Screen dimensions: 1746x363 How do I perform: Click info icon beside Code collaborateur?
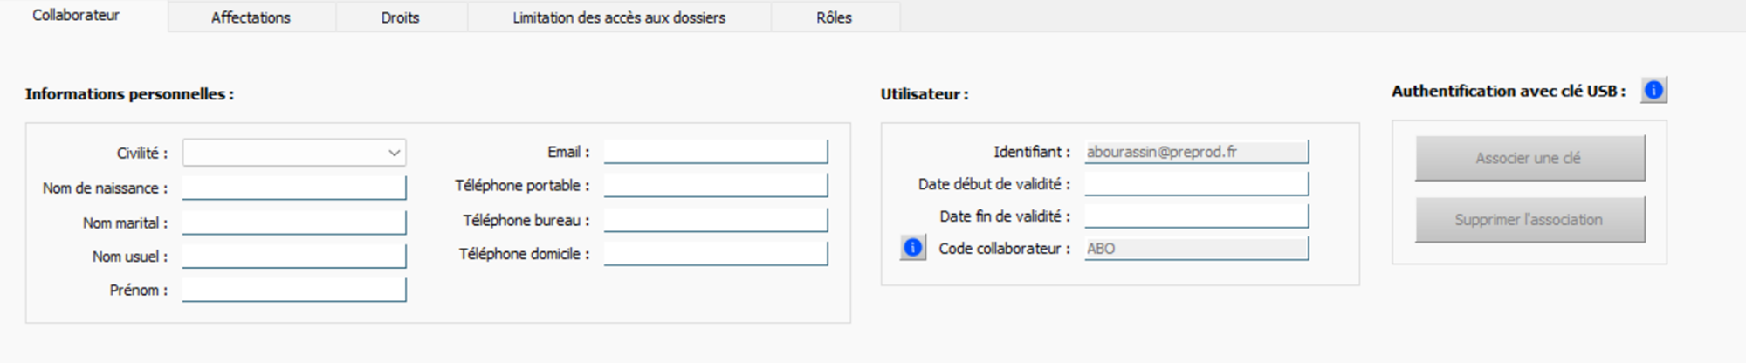click(912, 248)
